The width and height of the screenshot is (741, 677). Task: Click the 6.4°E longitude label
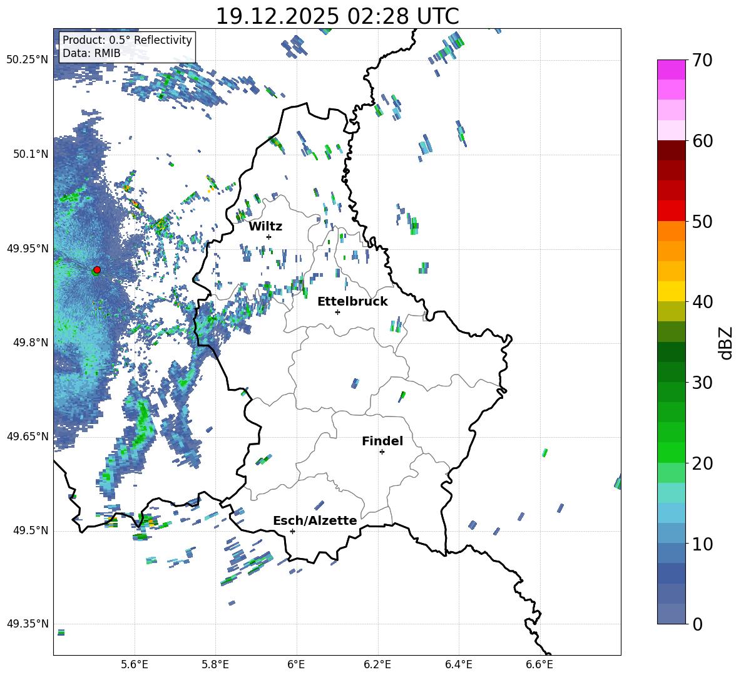[x=458, y=664]
